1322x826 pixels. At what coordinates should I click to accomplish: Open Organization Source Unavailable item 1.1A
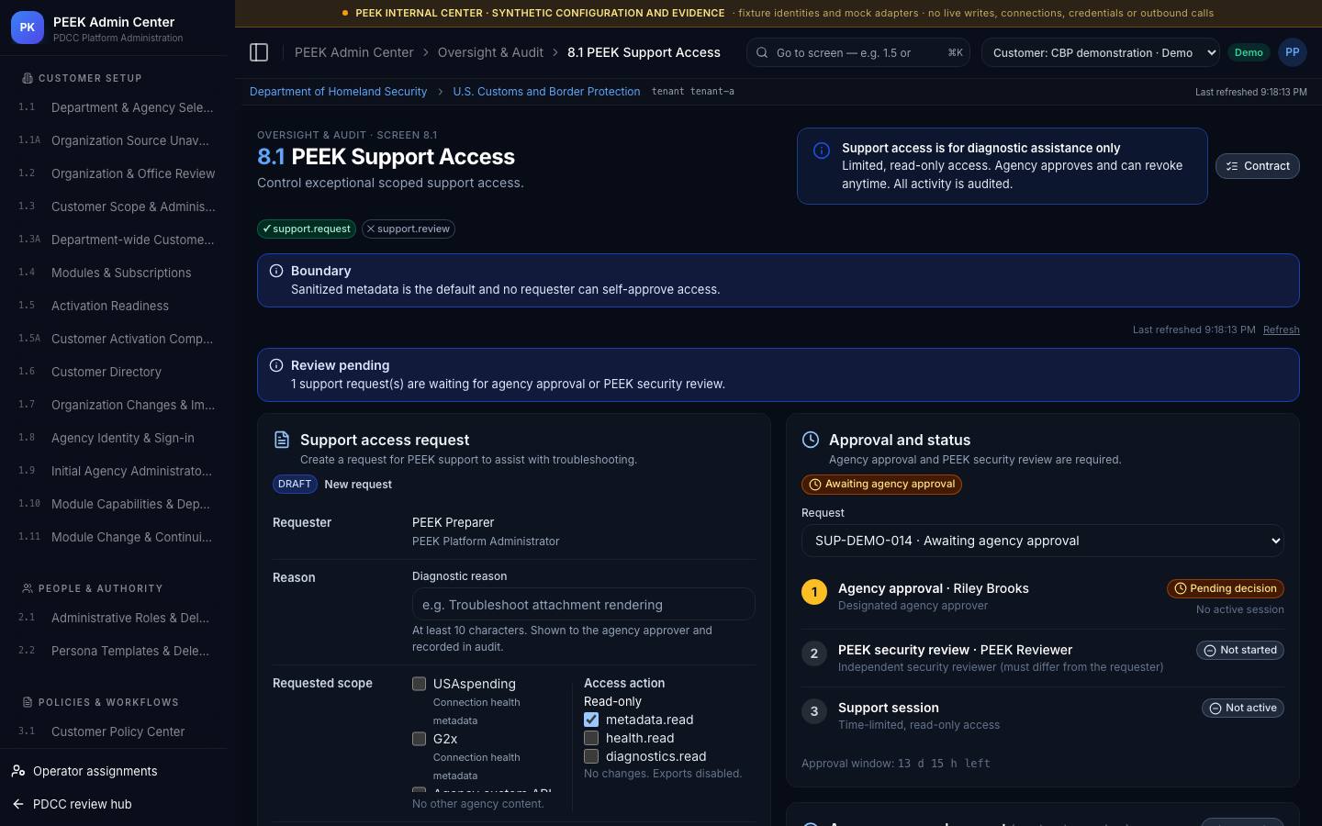pos(116,140)
